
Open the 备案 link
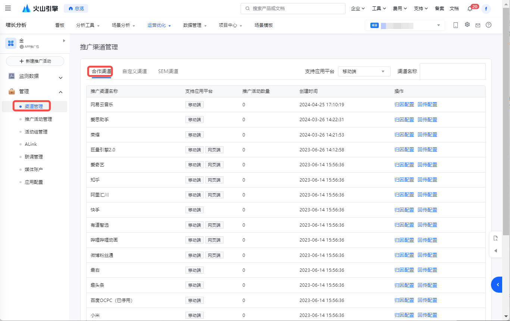(x=439, y=8)
